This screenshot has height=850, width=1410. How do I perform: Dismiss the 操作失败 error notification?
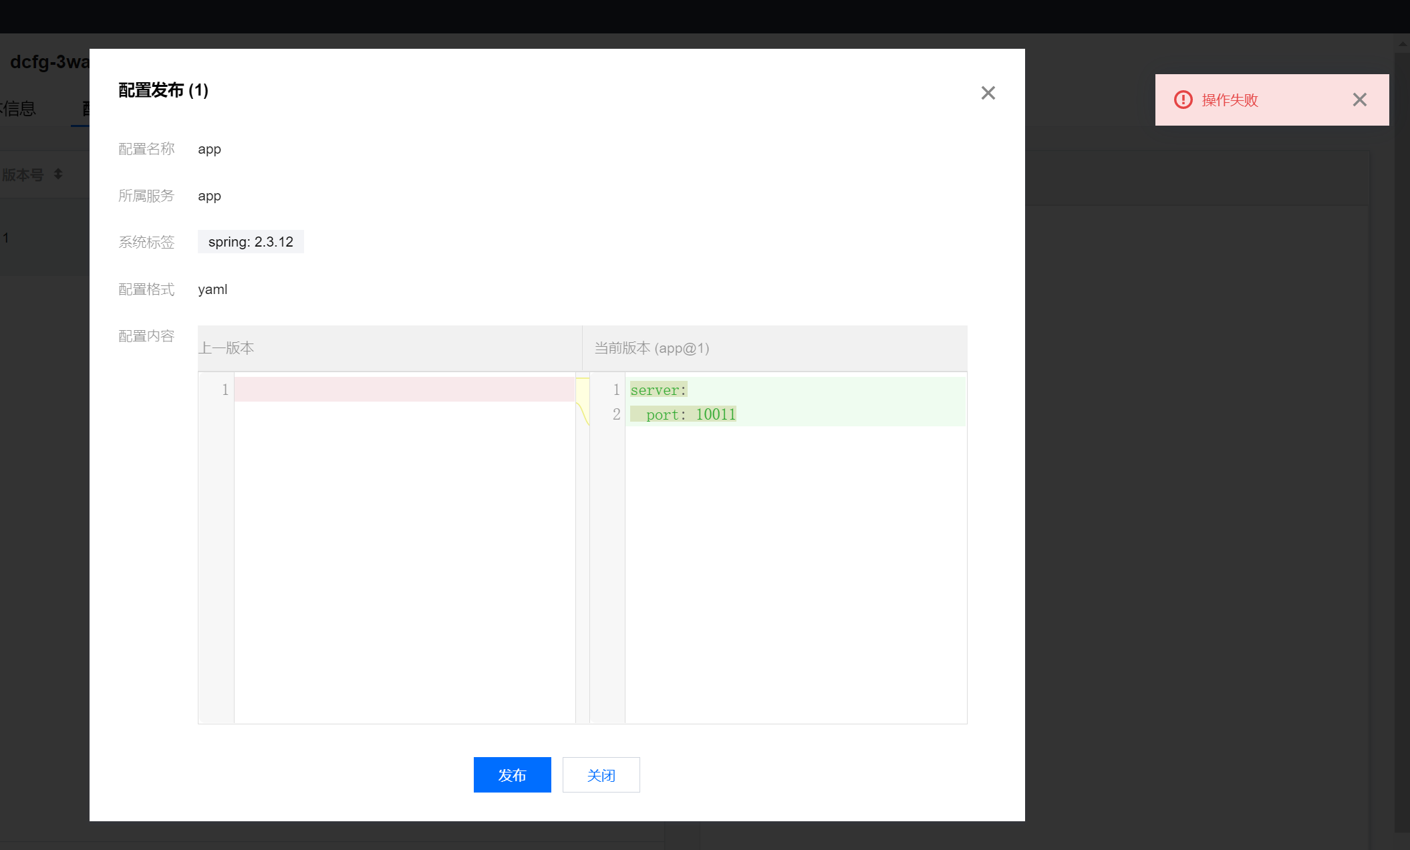pyautogui.click(x=1360, y=100)
